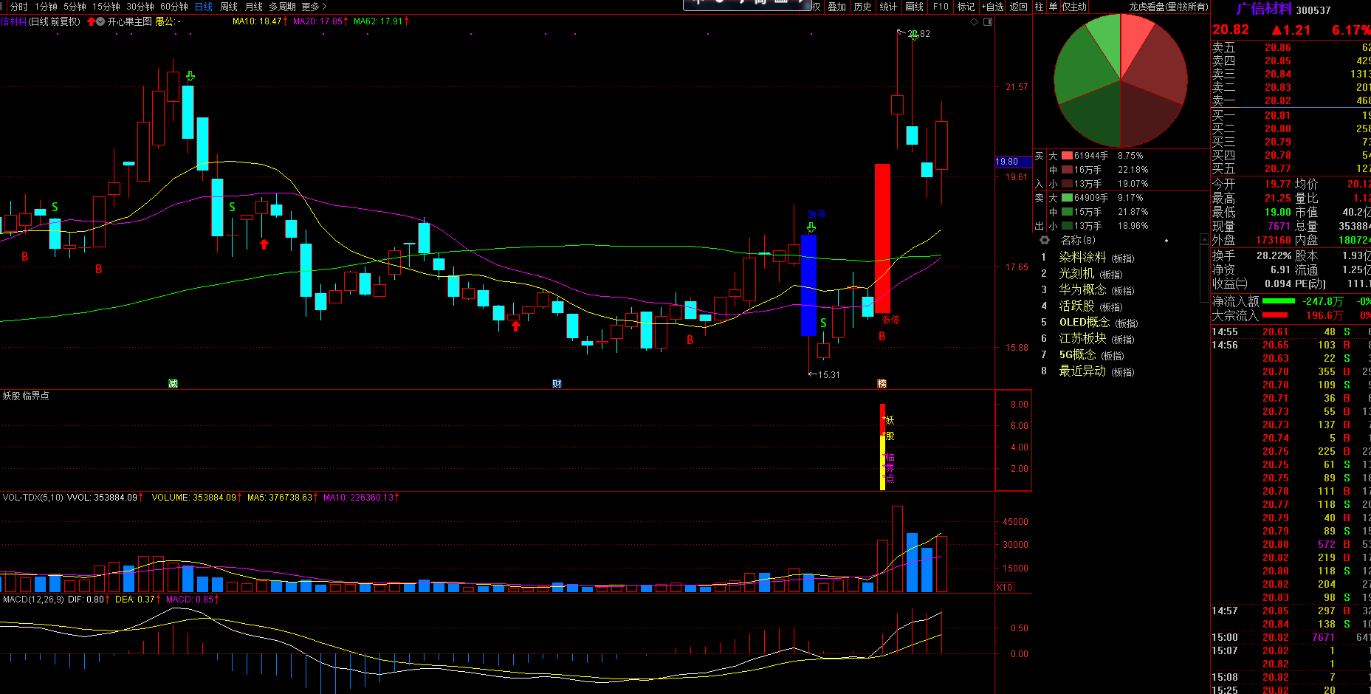The width and height of the screenshot is (1371, 694).
Task: Click the bright red large-buy color swatch
Action: 1067,156
